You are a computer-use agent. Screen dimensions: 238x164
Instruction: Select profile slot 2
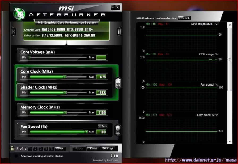35,149
